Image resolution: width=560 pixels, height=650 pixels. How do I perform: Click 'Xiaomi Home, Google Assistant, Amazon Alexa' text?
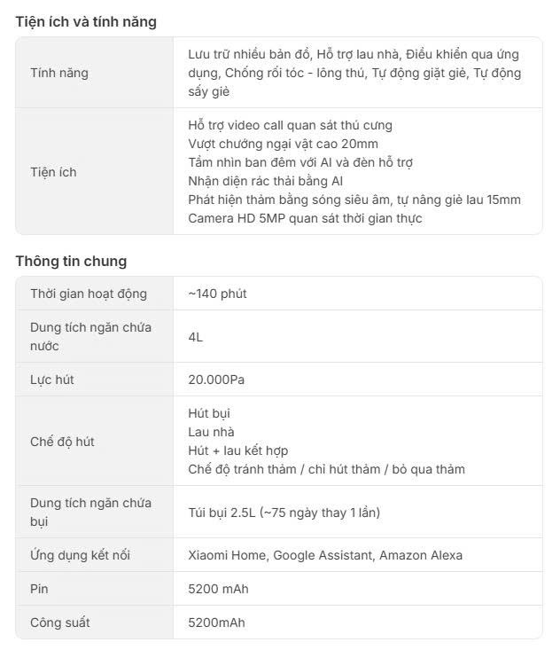(x=325, y=555)
